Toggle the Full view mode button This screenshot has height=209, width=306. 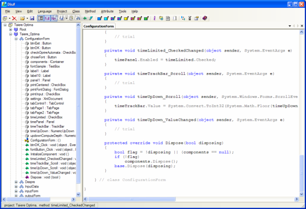click(x=47, y=18)
